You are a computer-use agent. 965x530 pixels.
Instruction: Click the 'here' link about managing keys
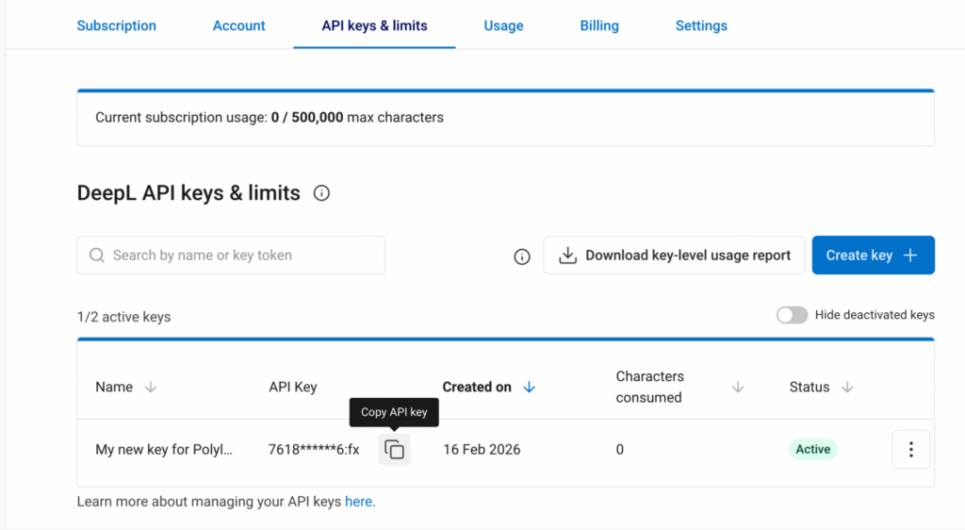click(358, 502)
